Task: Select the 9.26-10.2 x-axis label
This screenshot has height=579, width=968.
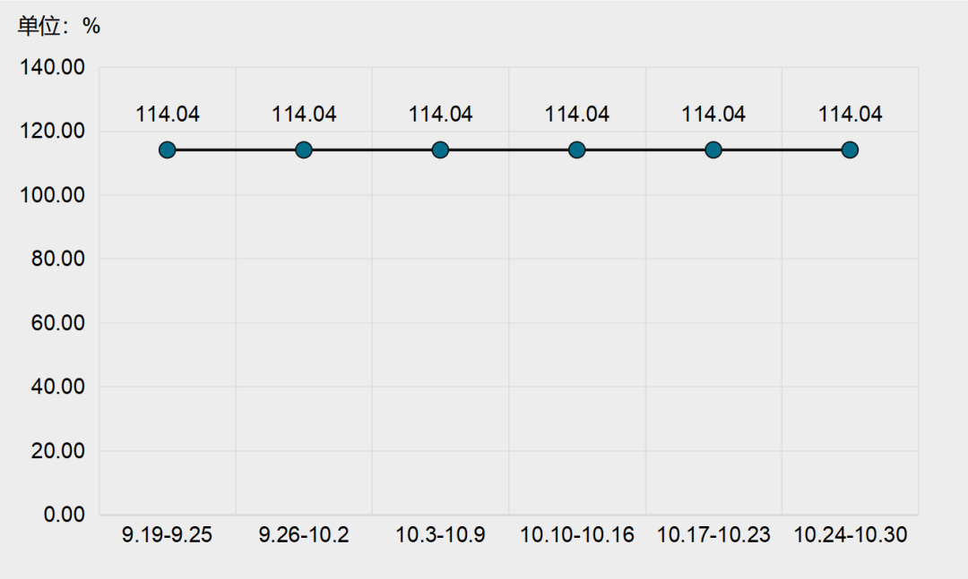Action: click(304, 534)
